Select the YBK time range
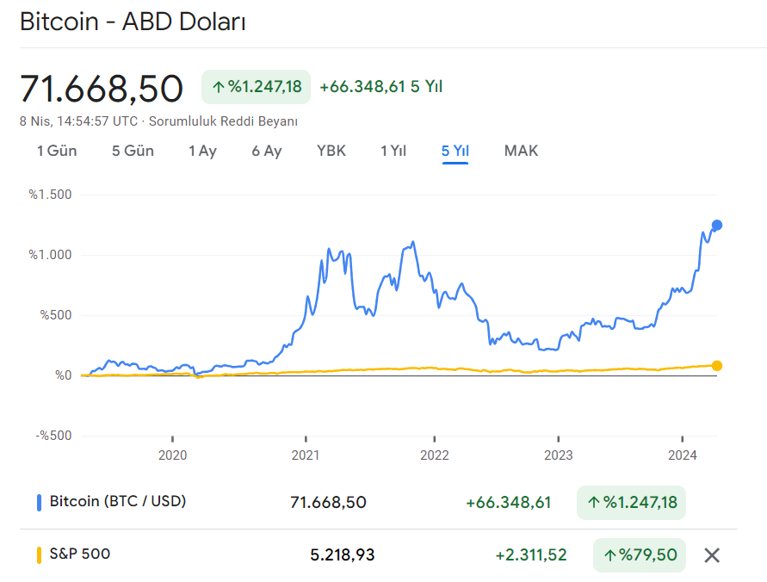 [331, 151]
